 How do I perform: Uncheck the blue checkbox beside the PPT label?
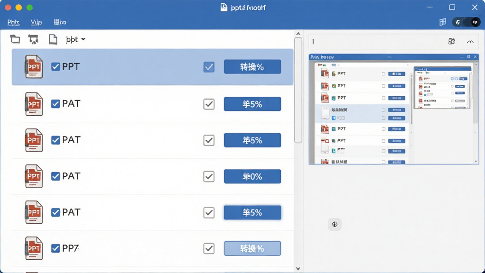click(55, 66)
